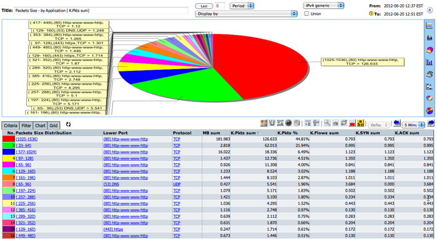Toggle the Union checkbox

click(307, 13)
